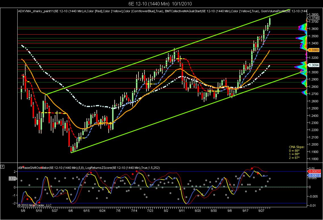Select the 1.3748 current price marker

click(x=314, y=18)
